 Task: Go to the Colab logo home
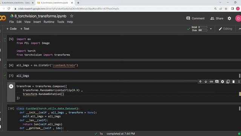pos(3,18)
